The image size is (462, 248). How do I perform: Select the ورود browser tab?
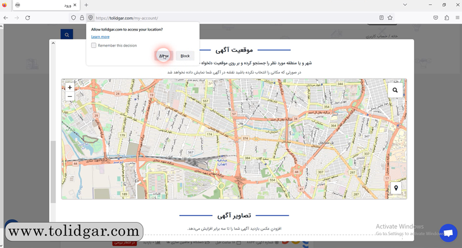pos(46,5)
